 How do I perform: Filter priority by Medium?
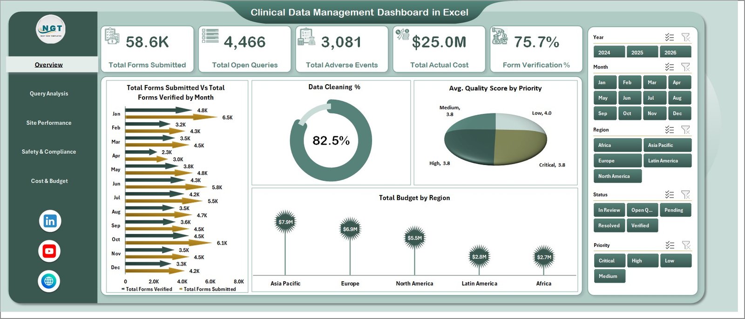pos(609,276)
